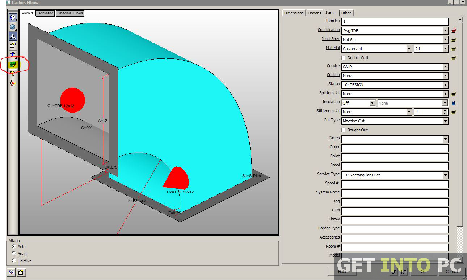Toggle the lock beside Double Wall
Viewport: 467px width, 280px height.
tap(454, 58)
